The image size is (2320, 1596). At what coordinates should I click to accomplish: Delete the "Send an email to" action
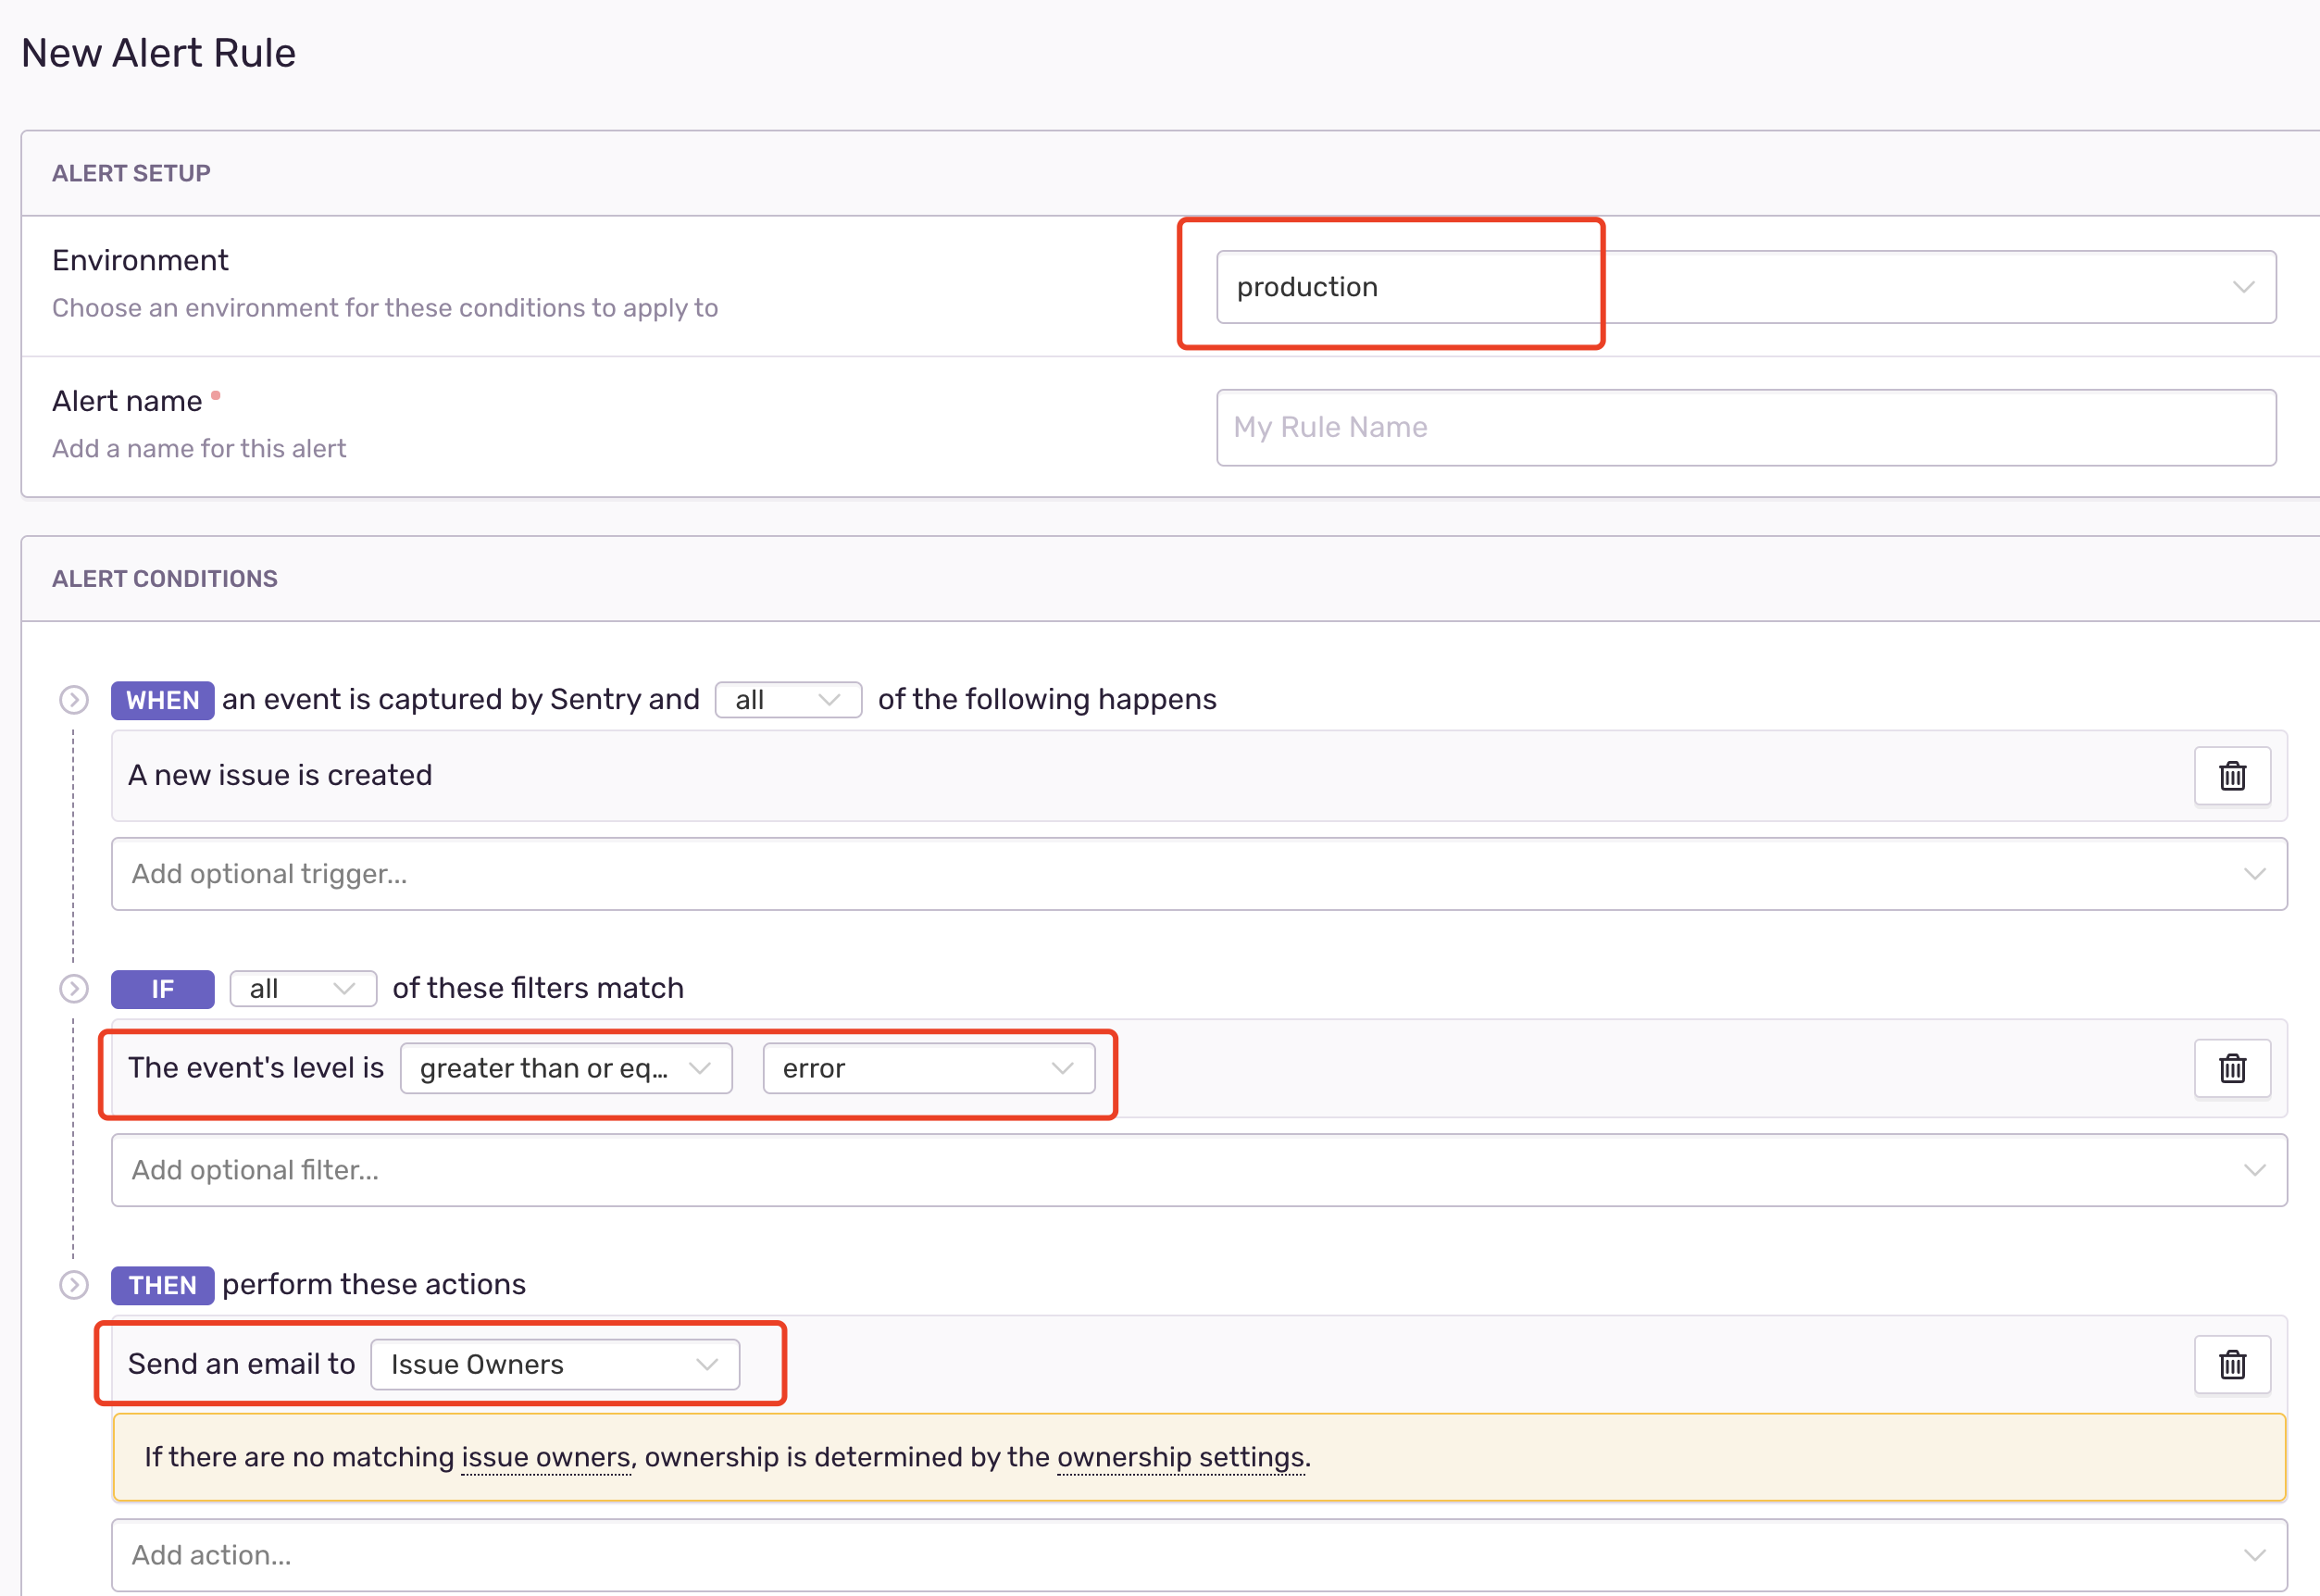(2233, 1364)
